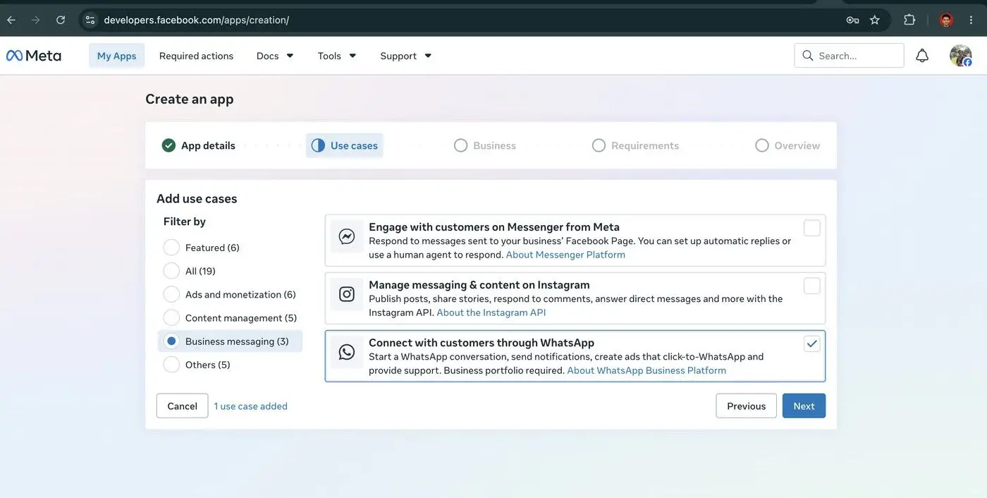The image size is (987, 498).
Task: Open About WhatsApp Business Platform link
Action: 646,370
